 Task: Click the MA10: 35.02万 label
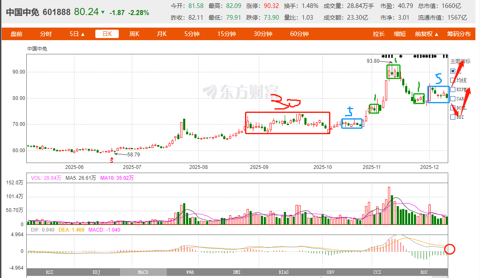point(117,178)
